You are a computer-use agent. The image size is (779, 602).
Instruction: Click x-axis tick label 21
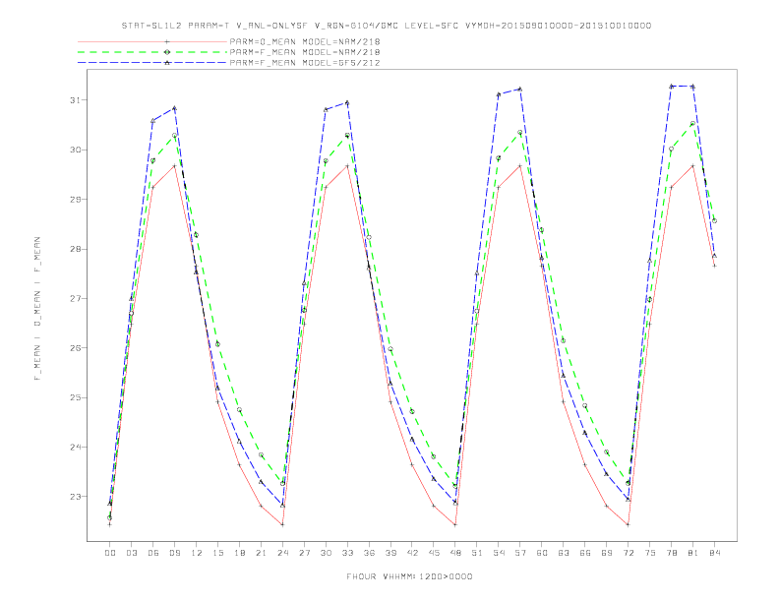(x=261, y=553)
